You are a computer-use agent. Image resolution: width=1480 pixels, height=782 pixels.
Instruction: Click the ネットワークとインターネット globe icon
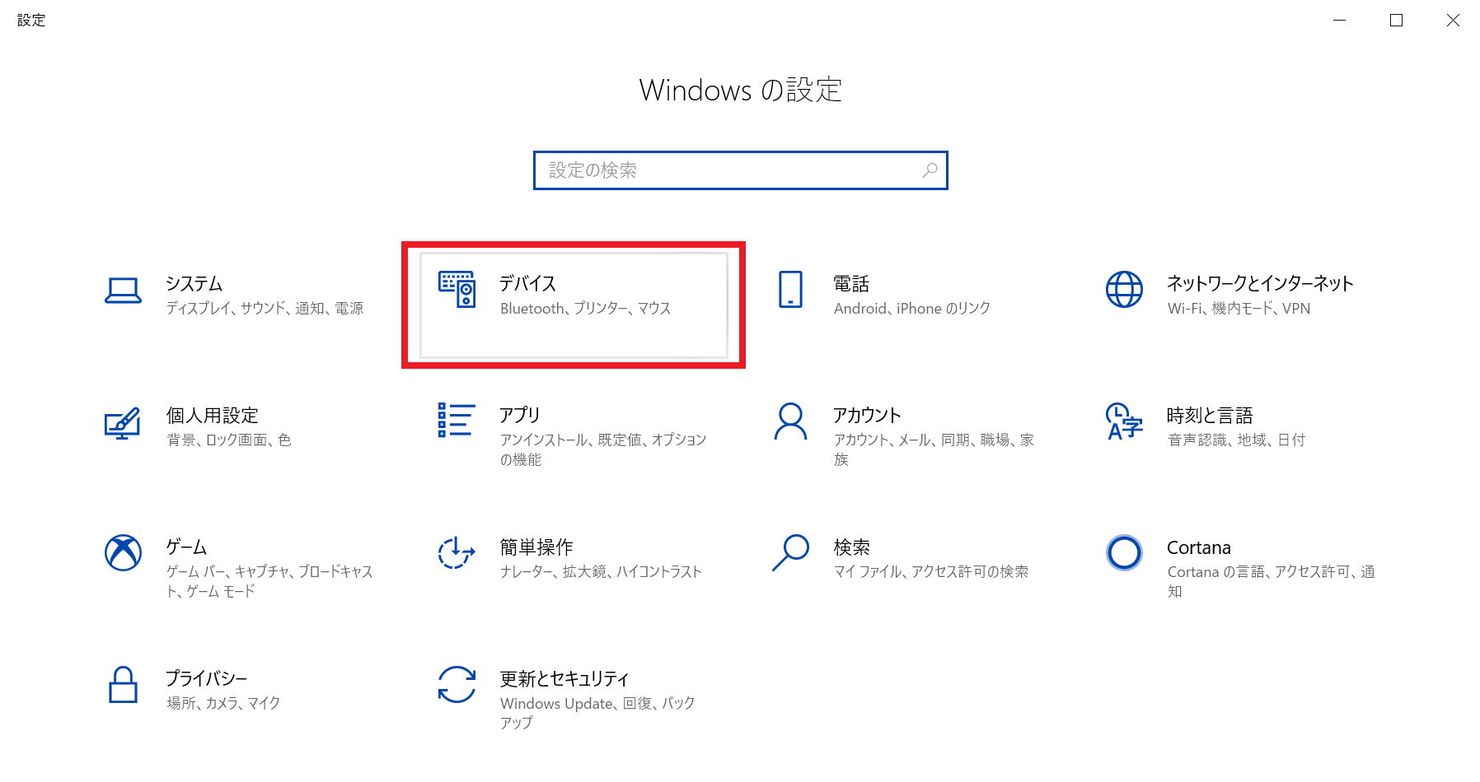[x=1124, y=289]
